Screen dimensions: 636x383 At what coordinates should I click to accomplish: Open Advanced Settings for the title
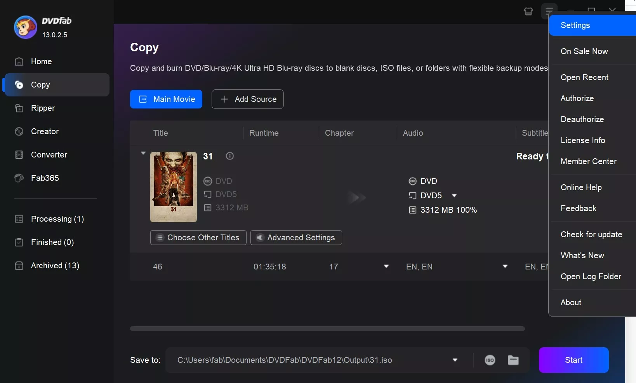click(x=296, y=238)
